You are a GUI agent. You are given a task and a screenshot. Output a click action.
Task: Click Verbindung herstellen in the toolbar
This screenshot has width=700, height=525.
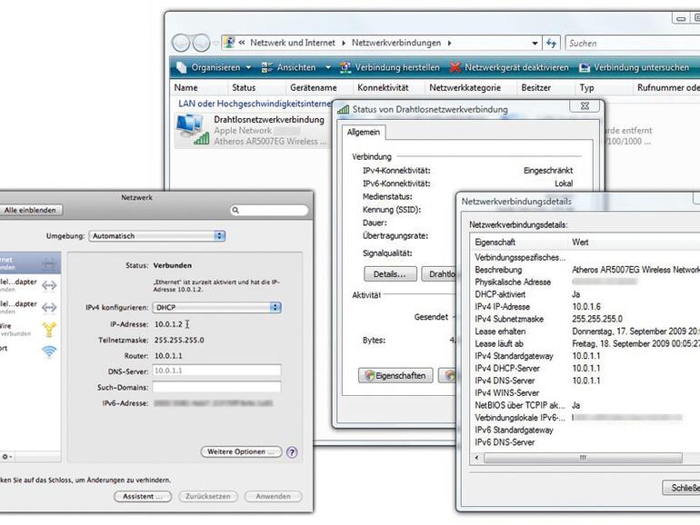point(390,67)
